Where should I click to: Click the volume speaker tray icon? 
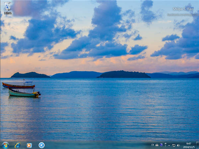[x=178, y=145]
